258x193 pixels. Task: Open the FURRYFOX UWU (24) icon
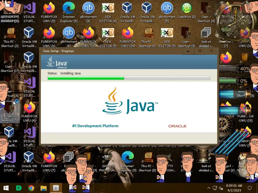click(127, 37)
